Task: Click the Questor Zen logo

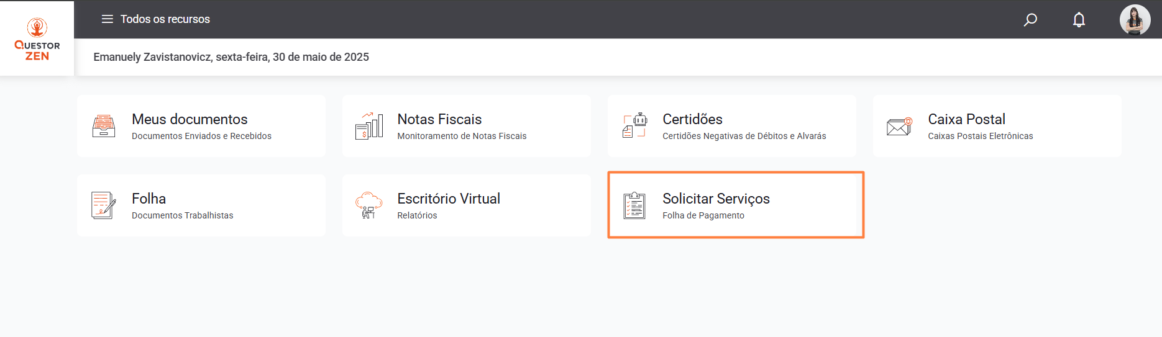Action: [37, 39]
